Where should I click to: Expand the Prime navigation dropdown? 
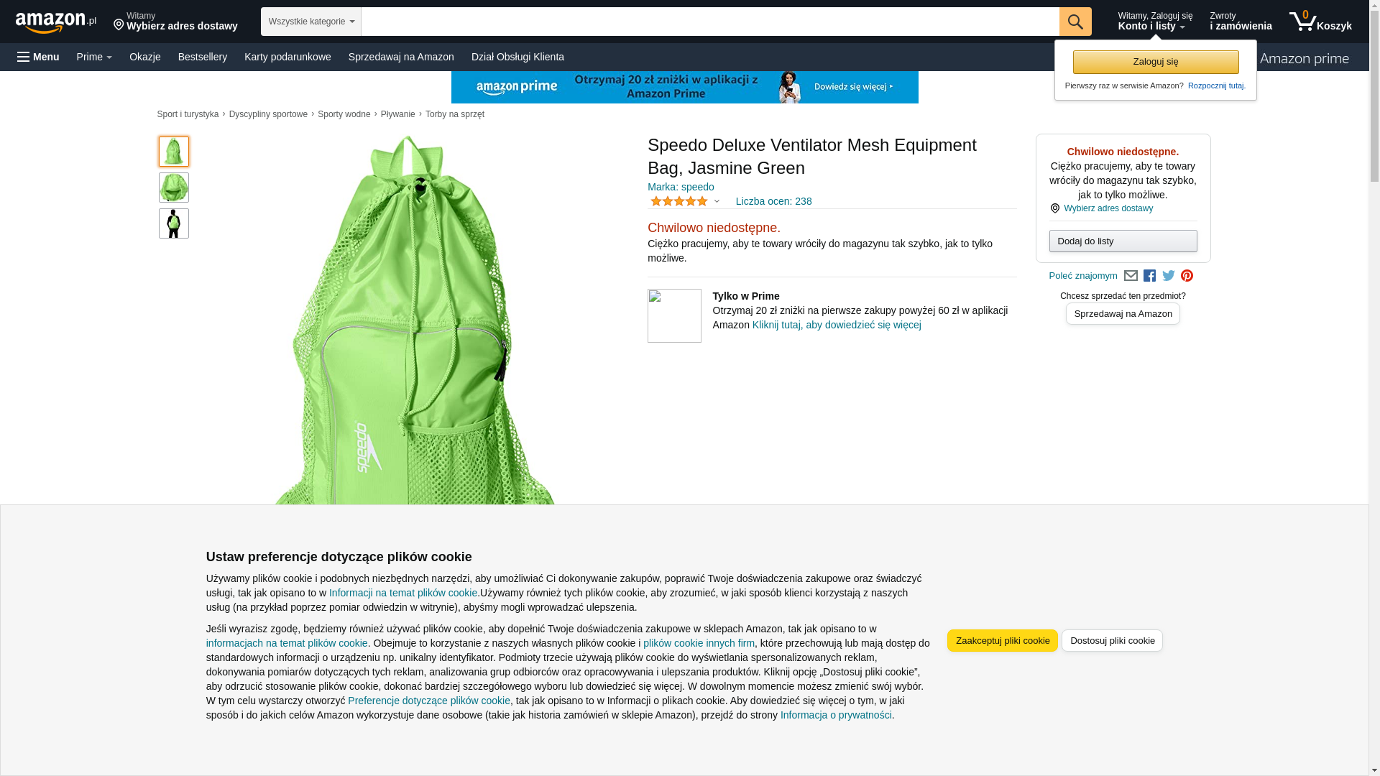(x=94, y=57)
